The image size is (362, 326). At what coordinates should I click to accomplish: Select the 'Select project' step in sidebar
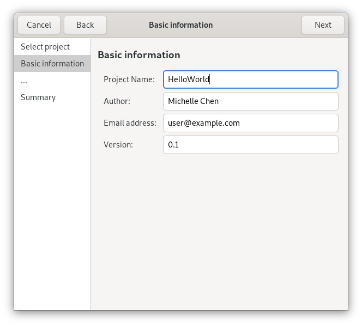(45, 47)
